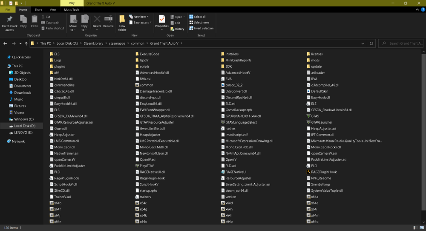
Task: Open recent locations dropdown arrow
Action: [20, 43]
